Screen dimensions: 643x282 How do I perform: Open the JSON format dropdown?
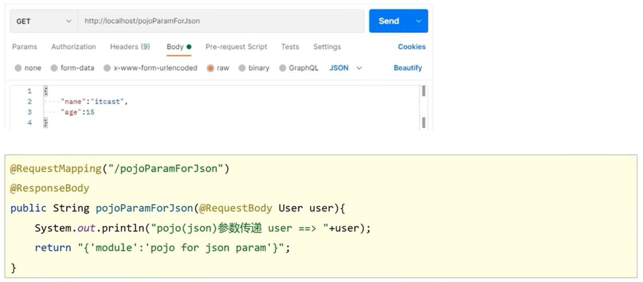click(345, 68)
